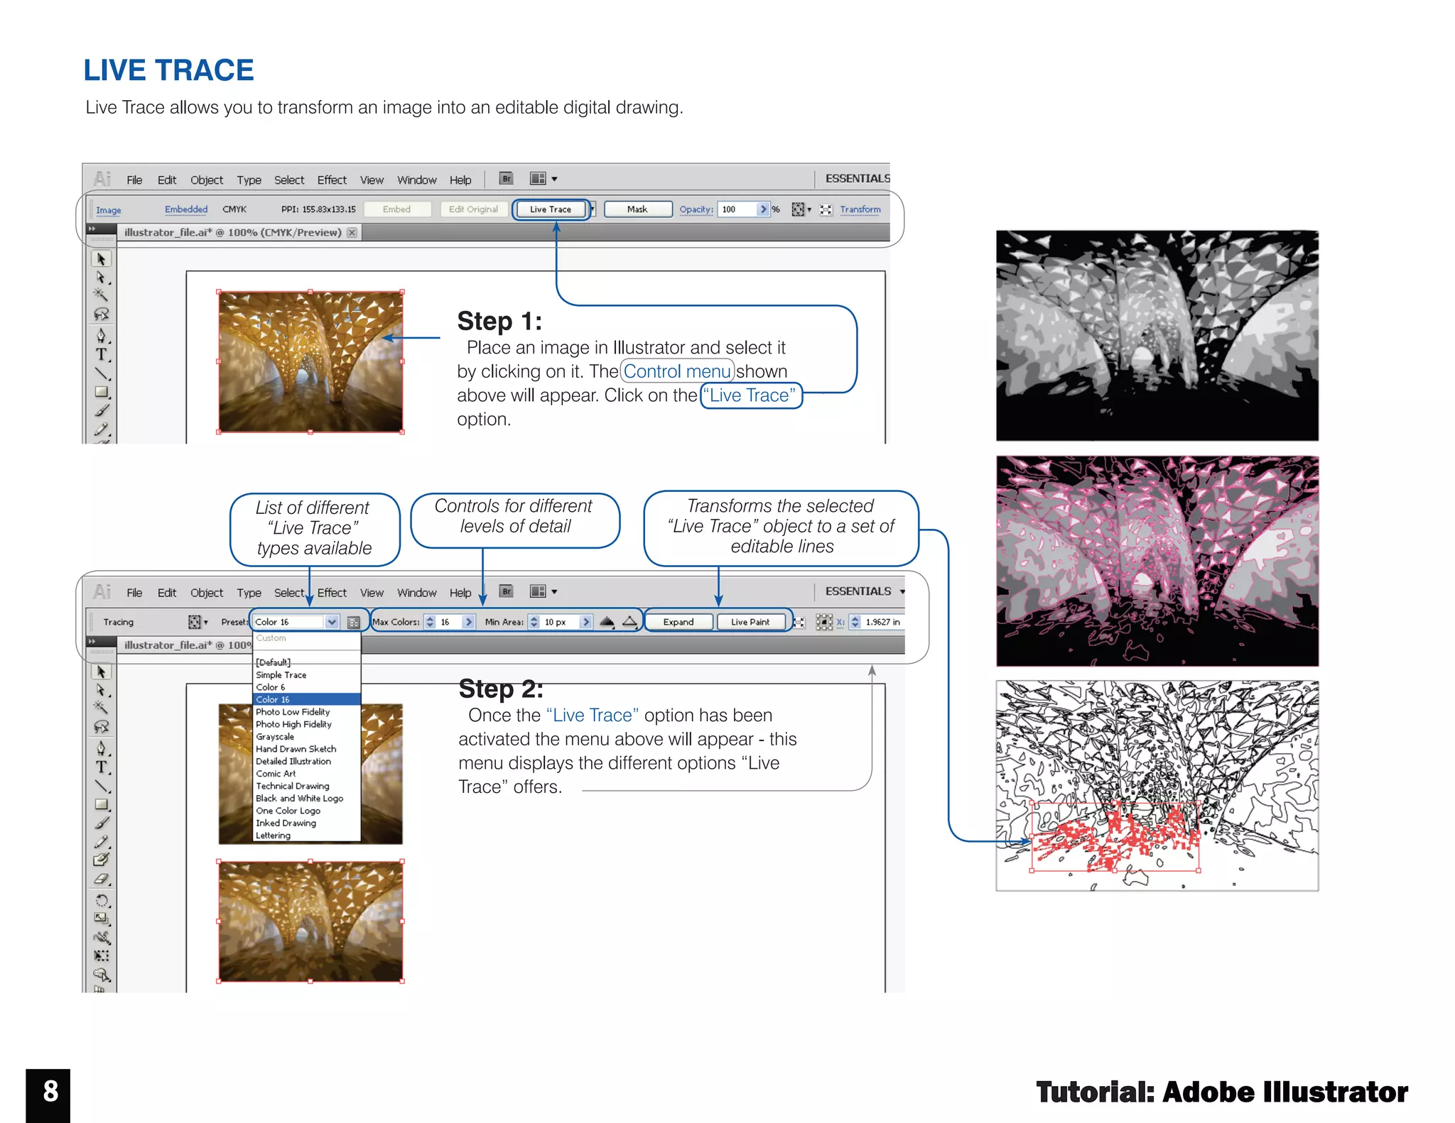This screenshot has width=1455, height=1123.
Task: Click the Min Area stepper arrows
Action: [x=534, y=622]
